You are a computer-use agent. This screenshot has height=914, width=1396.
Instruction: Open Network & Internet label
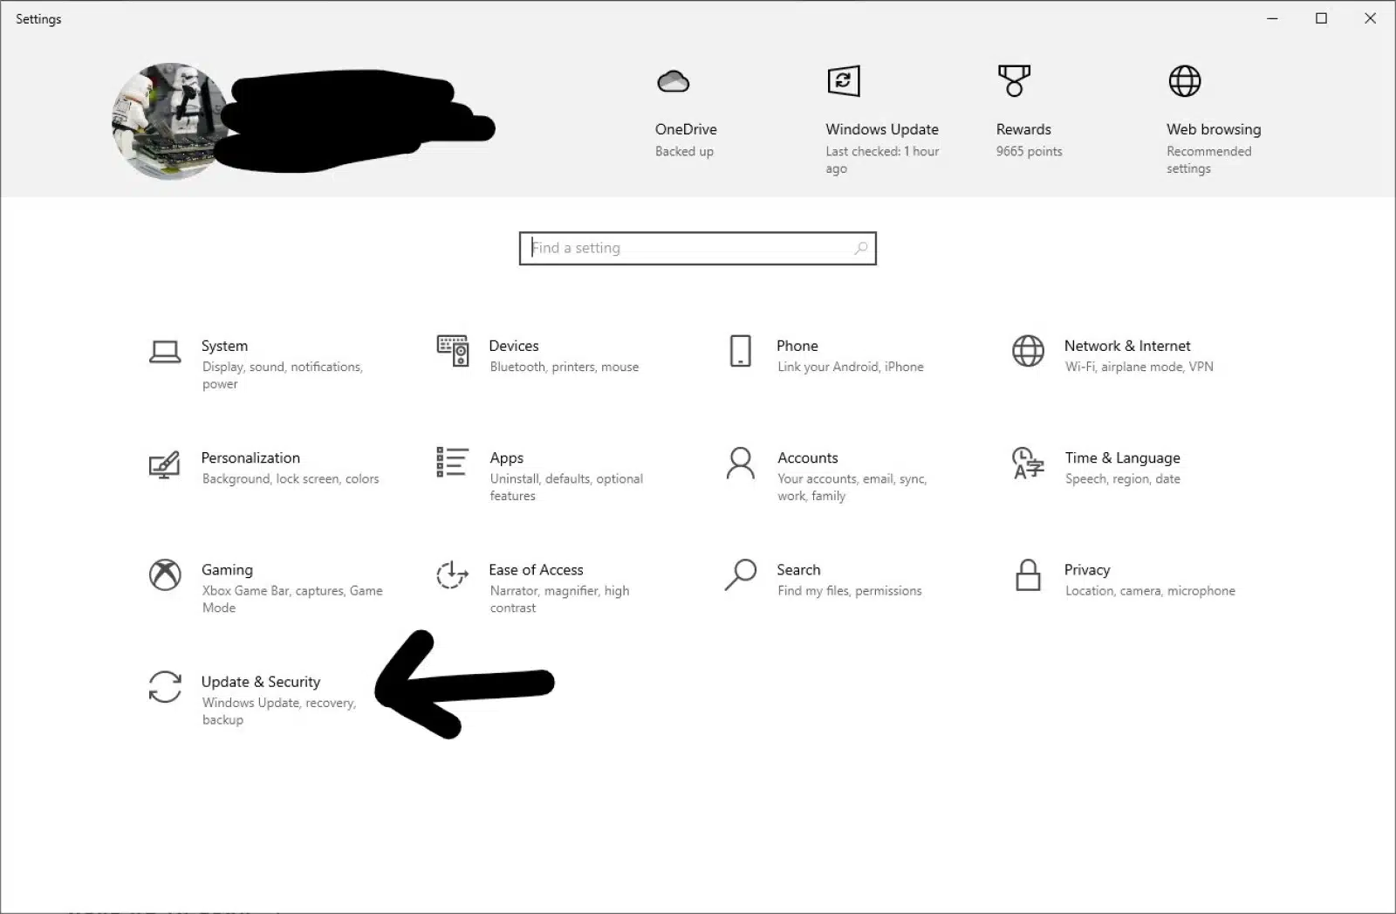tap(1127, 346)
